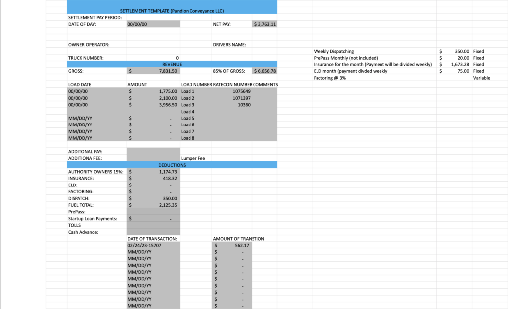Select the Factoring @ 3% label
This screenshot has height=309, width=508.
pyautogui.click(x=330, y=78)
